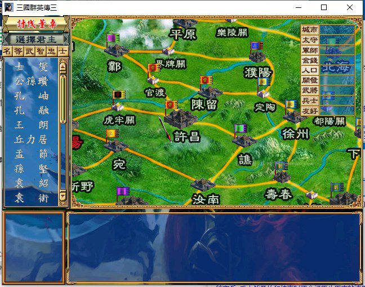Click the orange flag above 宛
This screenshot has width=365, height=287.
pyautogui.click(x=112, y=134)
